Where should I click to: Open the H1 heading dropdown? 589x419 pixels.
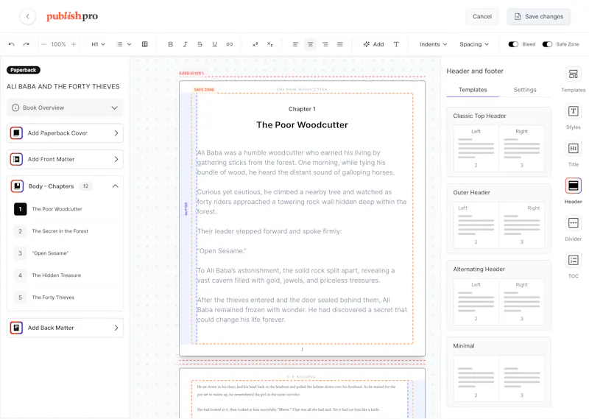click(98, 44)
